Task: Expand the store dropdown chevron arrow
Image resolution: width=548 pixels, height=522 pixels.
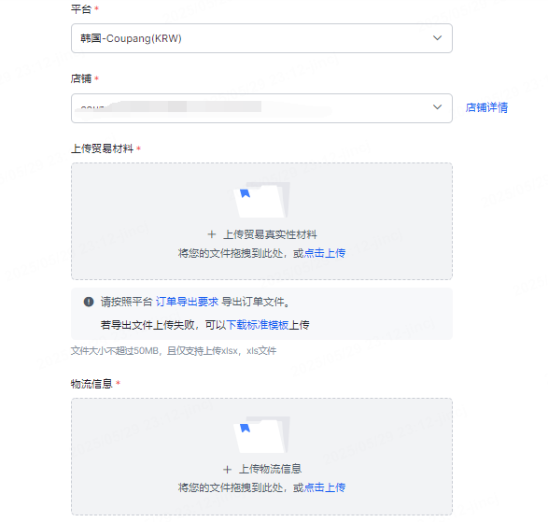Action: pyautogui.click(x=437, y=107)
